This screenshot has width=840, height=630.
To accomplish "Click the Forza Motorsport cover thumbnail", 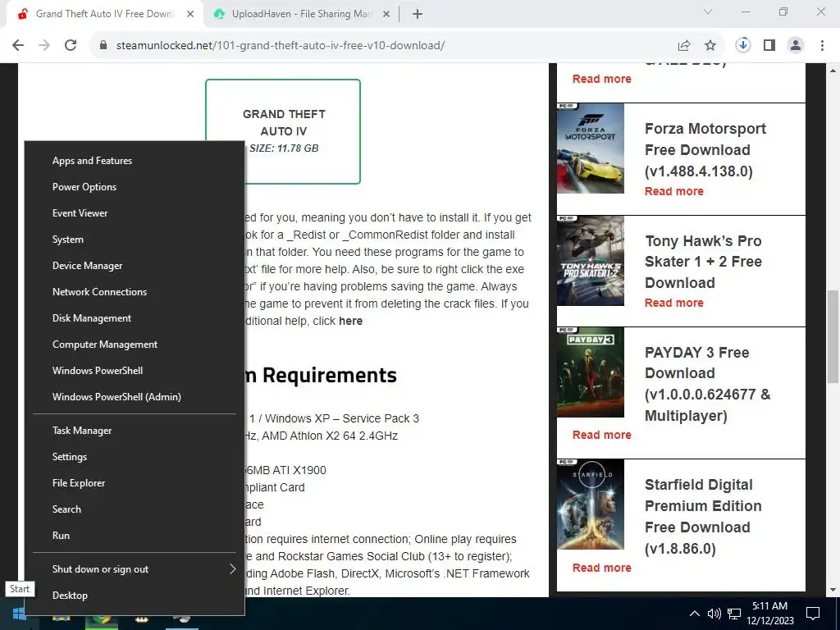I will [591, 148].
